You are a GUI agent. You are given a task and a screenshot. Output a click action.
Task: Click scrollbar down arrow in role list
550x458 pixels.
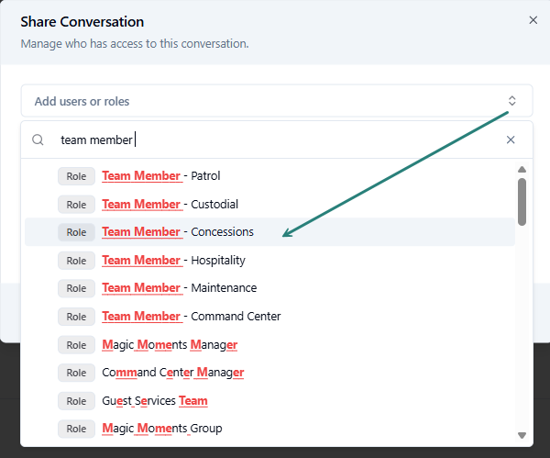(x=522, y=435)
